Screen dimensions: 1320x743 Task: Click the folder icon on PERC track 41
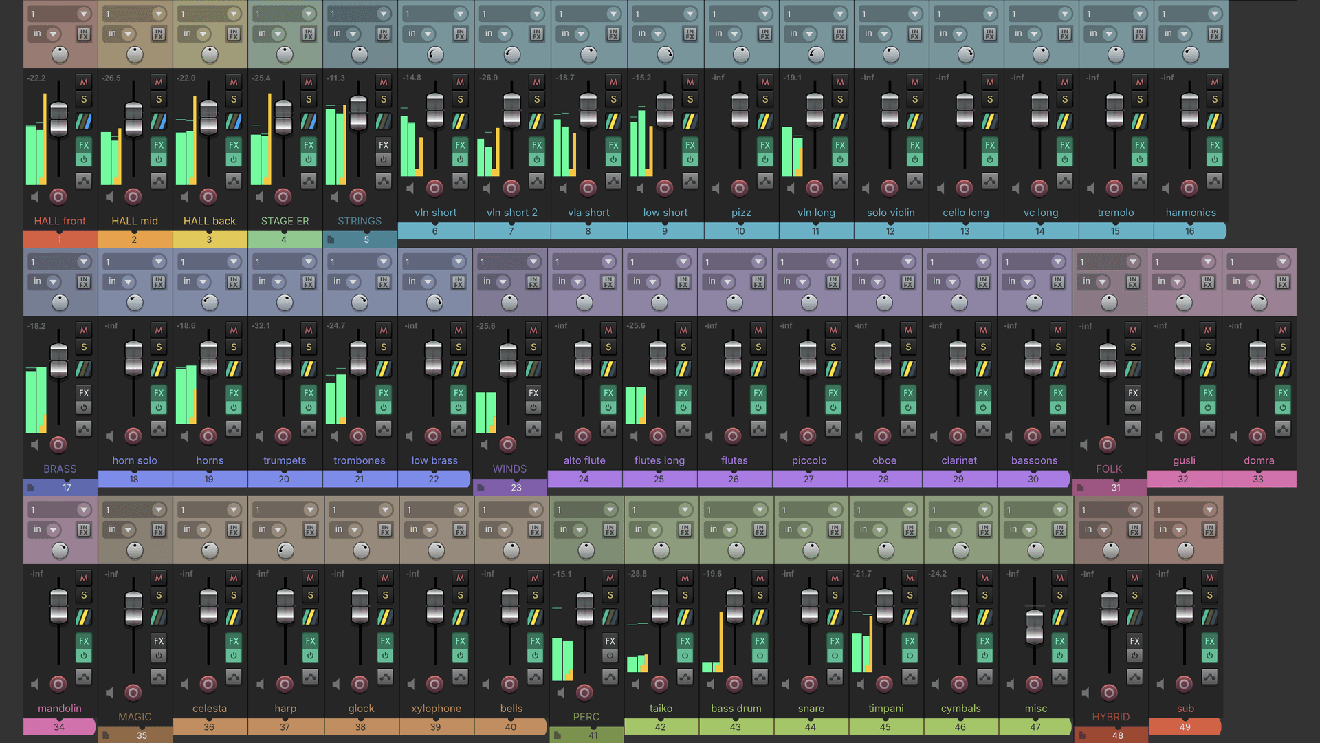pyautogui.click(x=558, y=735)
